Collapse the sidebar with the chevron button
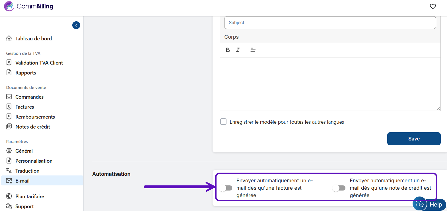 (x=76, y=25)
